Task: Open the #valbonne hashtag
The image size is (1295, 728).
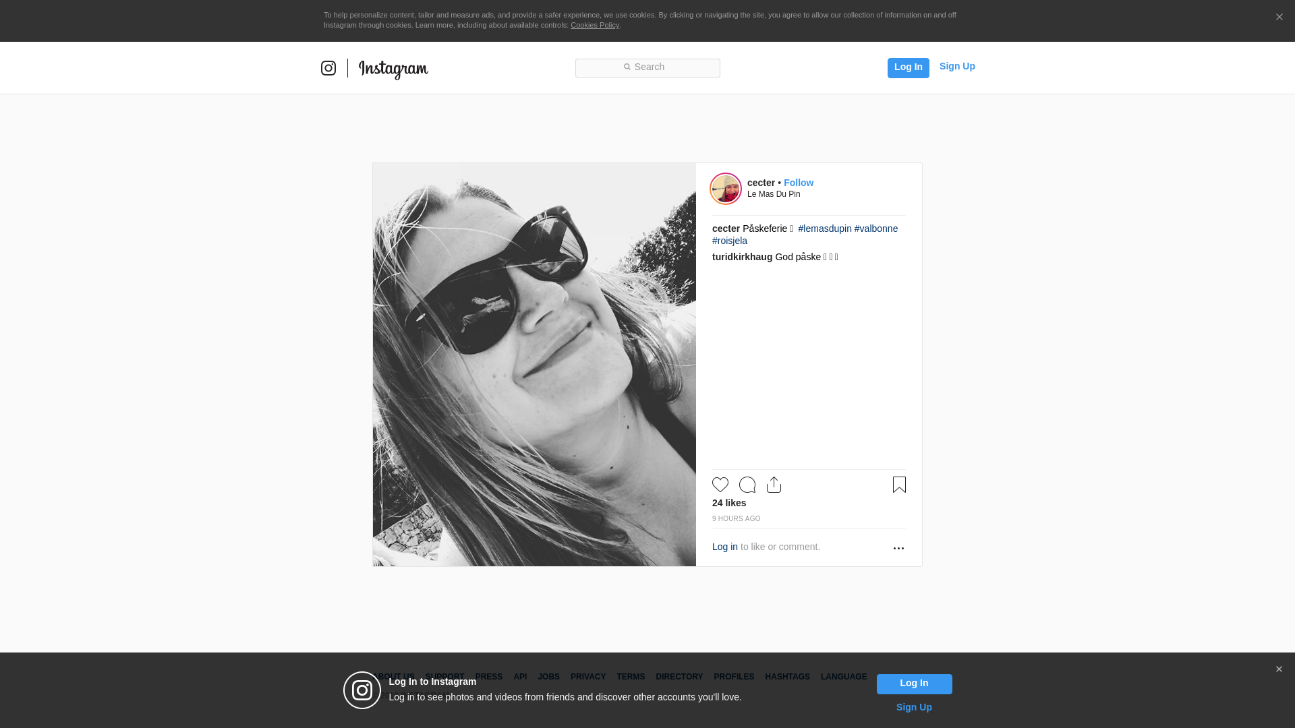Action: click(876, 229)
